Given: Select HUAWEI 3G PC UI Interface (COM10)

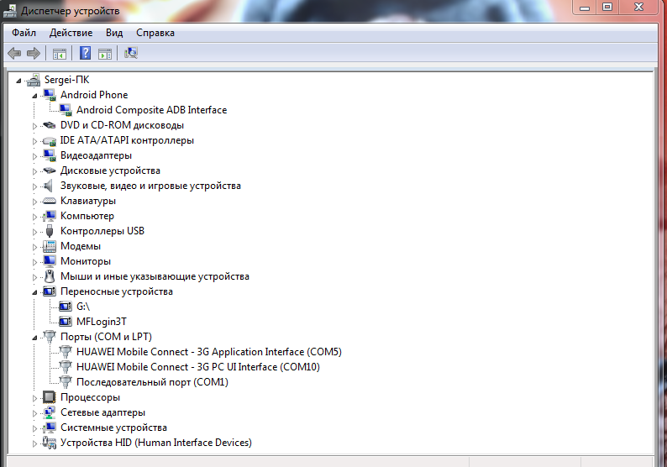Looking at the screenshot, I should 197,366.
